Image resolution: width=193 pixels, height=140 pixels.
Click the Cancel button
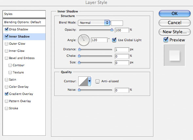coord(175,23)
